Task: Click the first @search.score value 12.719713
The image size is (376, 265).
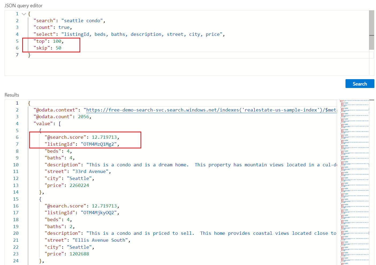Action: point(104,137)
